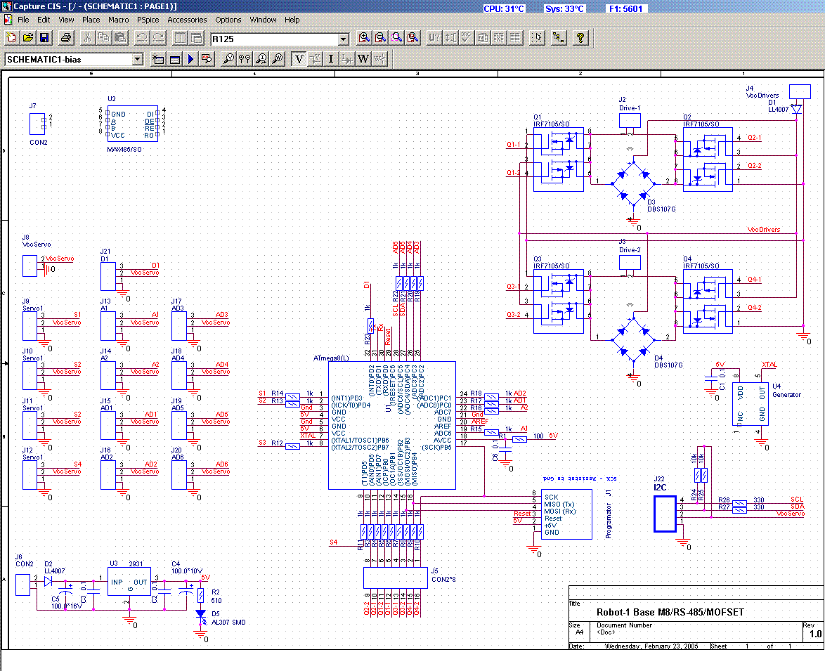
Task: Expand the SCHEMATIC1-bias profile dropdown arrow
Action: pyautogui.click(x=137, y=60)
